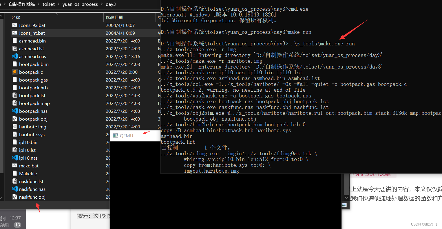Click the bootpack.lst file icon

click(15, 95)
